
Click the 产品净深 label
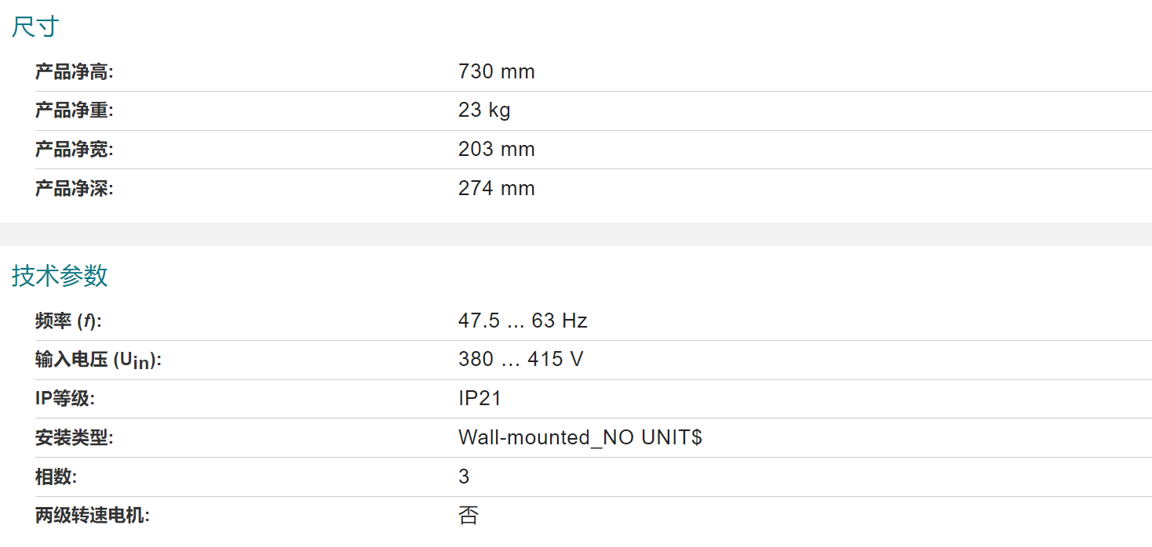tap(75, 189)
